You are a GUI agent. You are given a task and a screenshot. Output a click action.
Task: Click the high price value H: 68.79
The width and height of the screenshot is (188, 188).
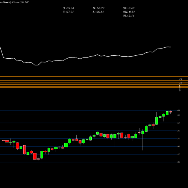pyautogui.click(x=99, y=8)
